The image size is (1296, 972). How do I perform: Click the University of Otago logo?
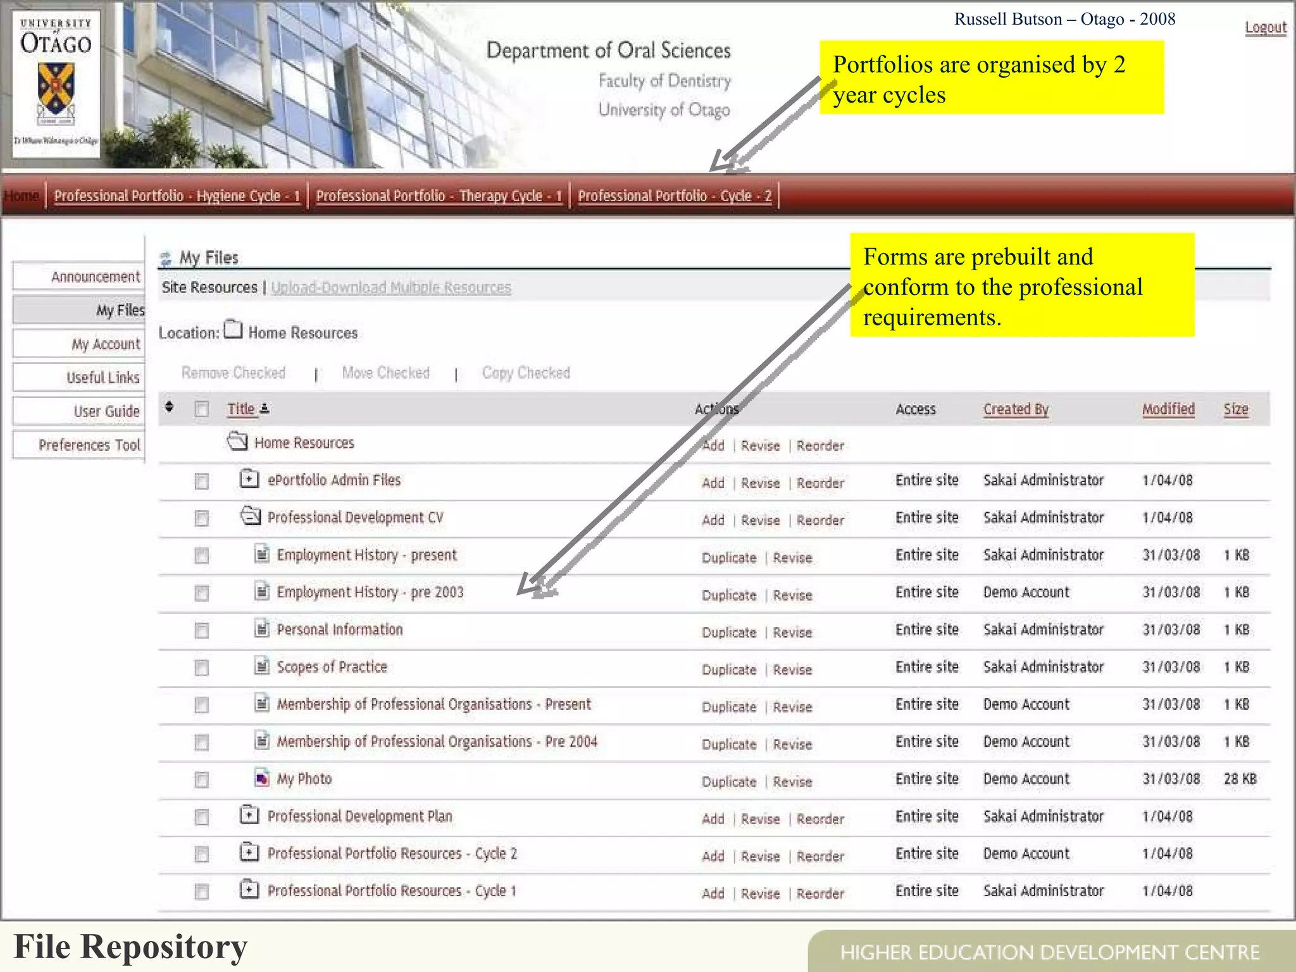(56, 85)
